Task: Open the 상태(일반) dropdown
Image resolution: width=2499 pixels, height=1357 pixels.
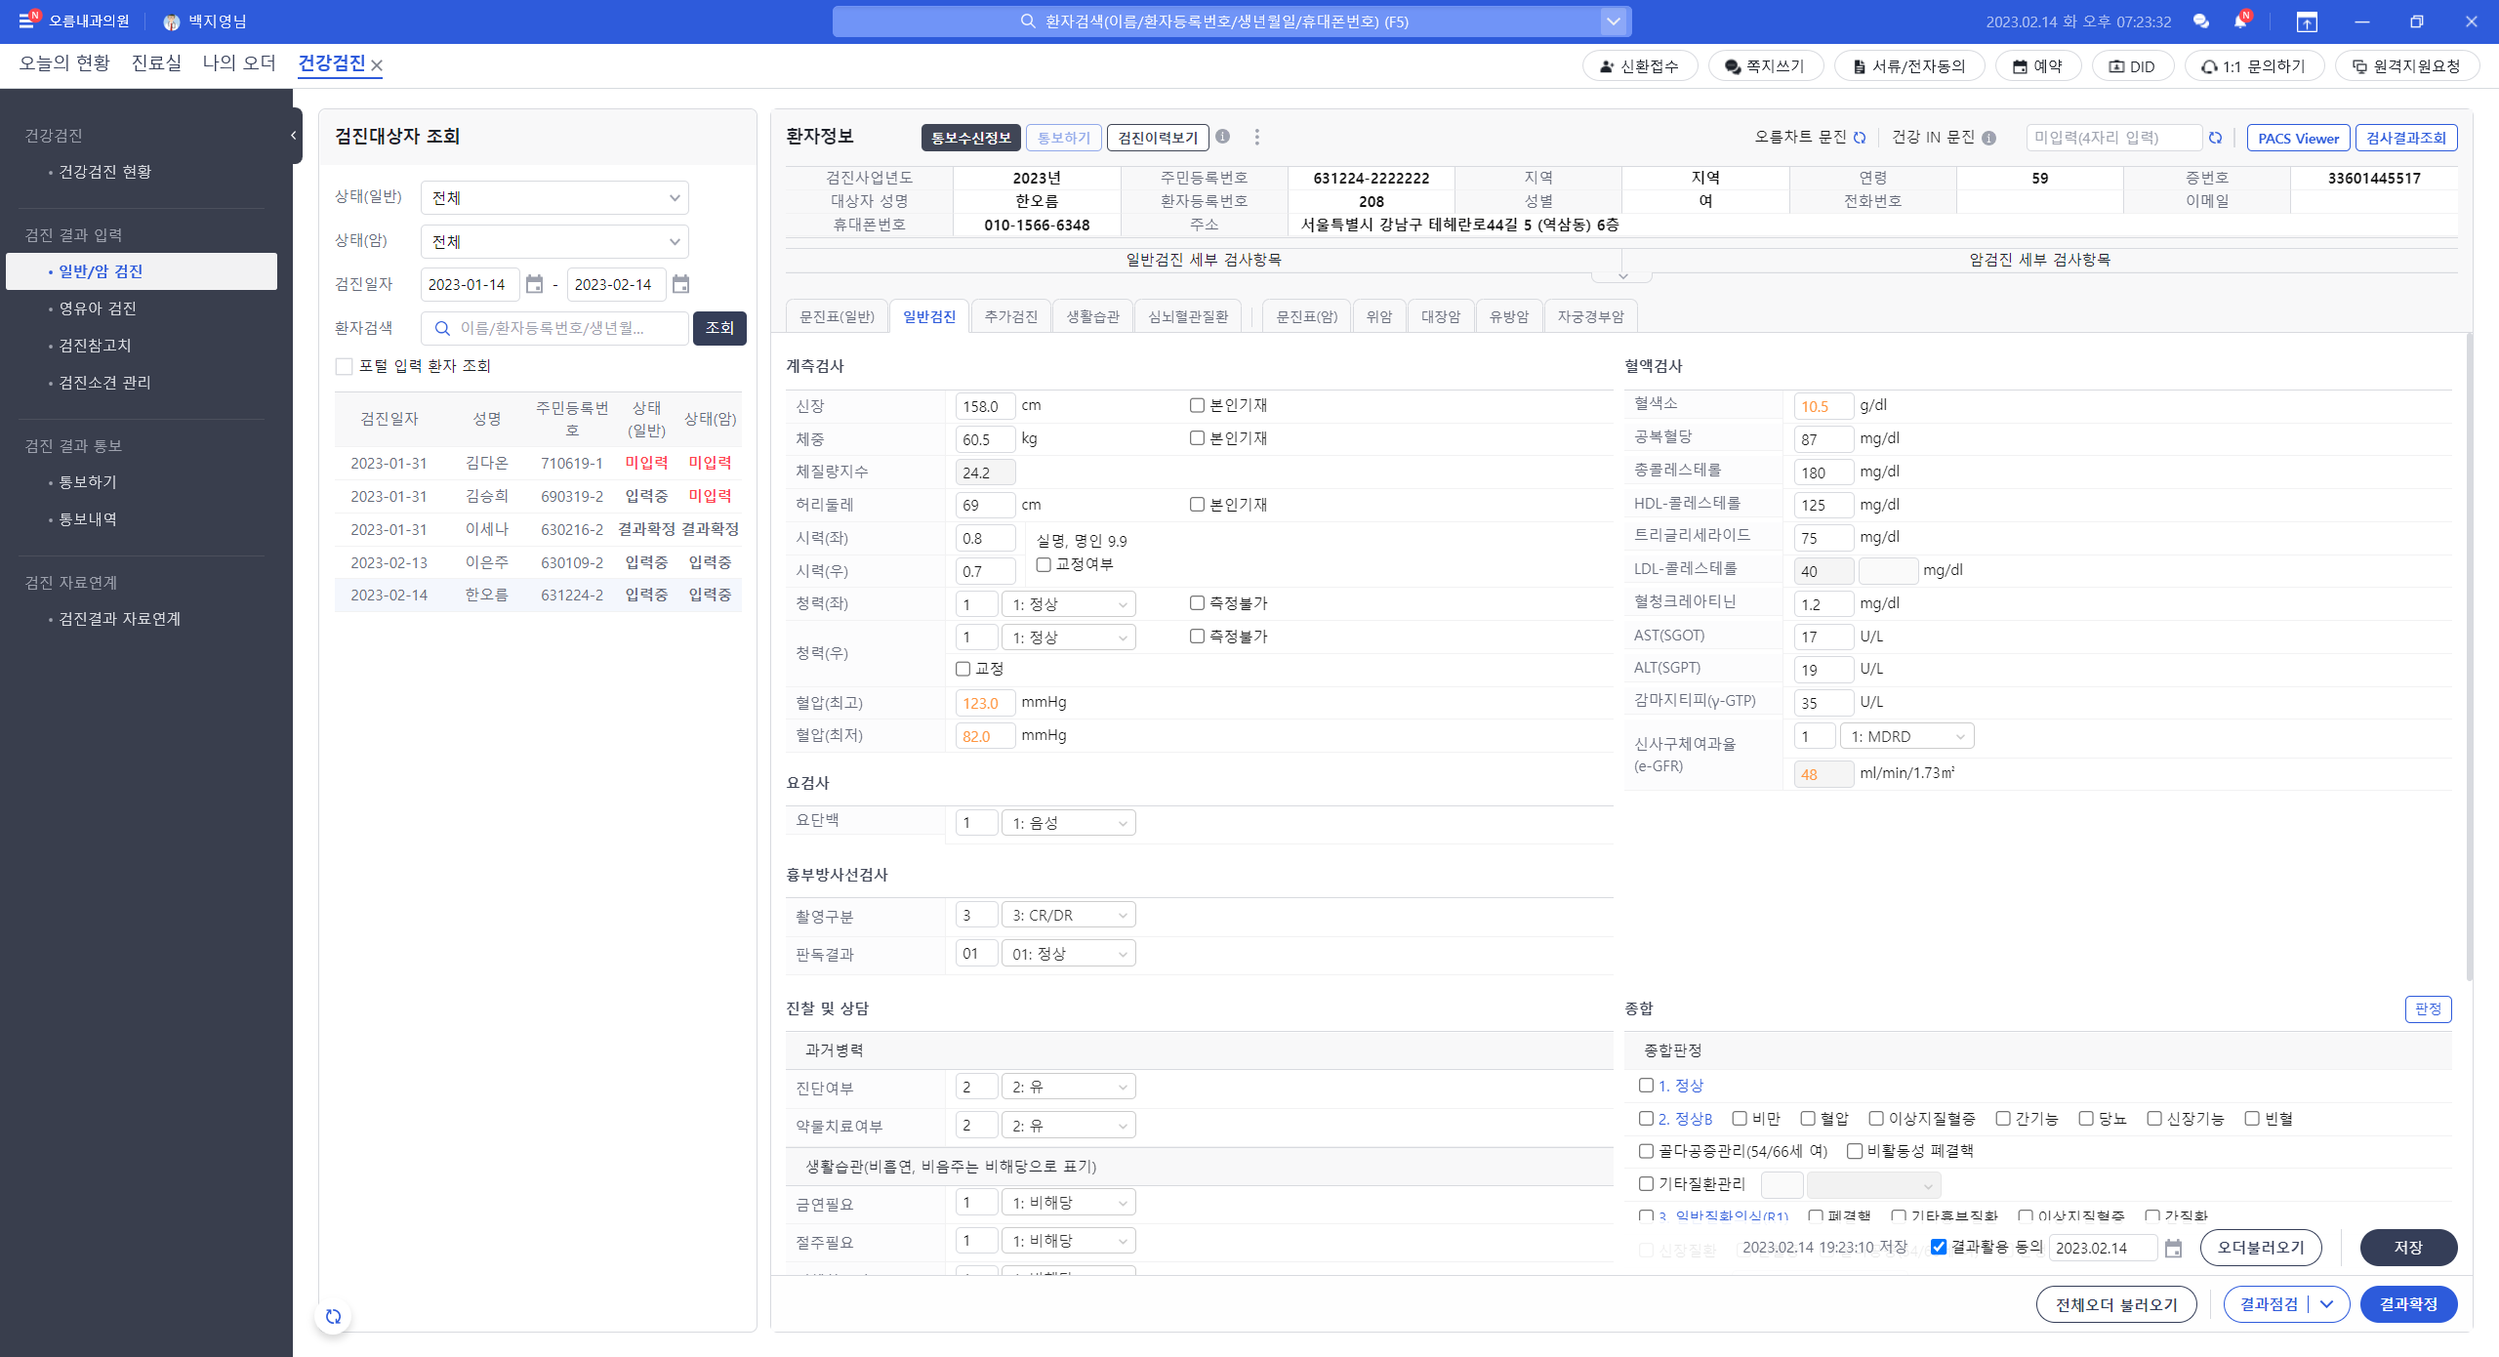Action: pyautogui.click(x=554, y=198)
